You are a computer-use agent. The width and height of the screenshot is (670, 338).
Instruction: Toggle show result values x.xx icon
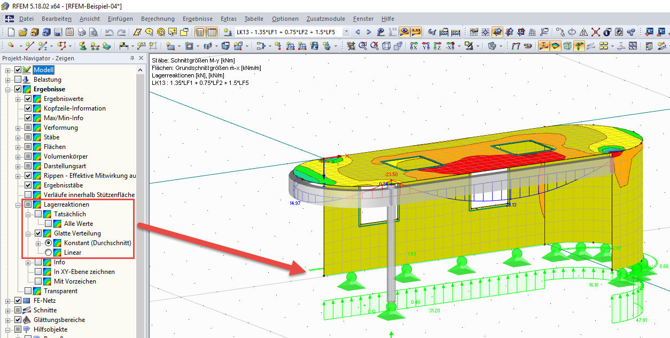click(416, 32)
